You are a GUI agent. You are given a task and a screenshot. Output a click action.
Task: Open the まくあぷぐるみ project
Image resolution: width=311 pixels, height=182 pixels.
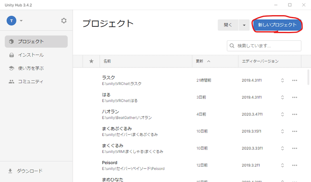click(117, 129)
